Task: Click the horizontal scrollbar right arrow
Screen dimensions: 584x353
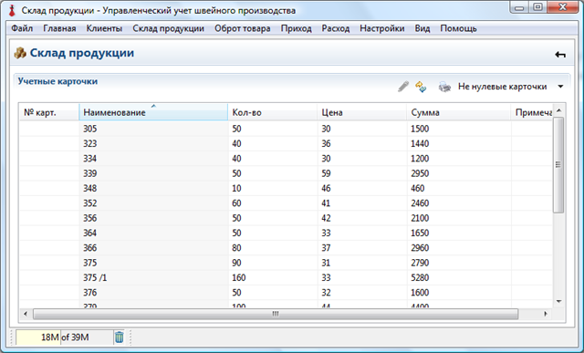Action: pos(546,314)
